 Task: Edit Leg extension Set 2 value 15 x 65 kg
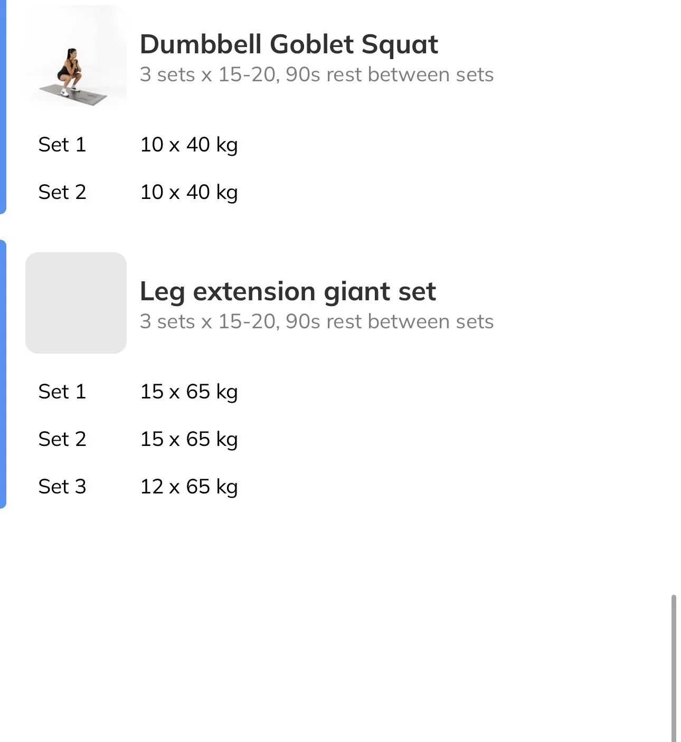pos(189,439)
